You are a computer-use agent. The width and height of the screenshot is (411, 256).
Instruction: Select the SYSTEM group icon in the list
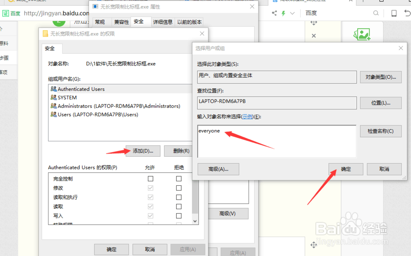pyautogui.click(x=54, y=97)
